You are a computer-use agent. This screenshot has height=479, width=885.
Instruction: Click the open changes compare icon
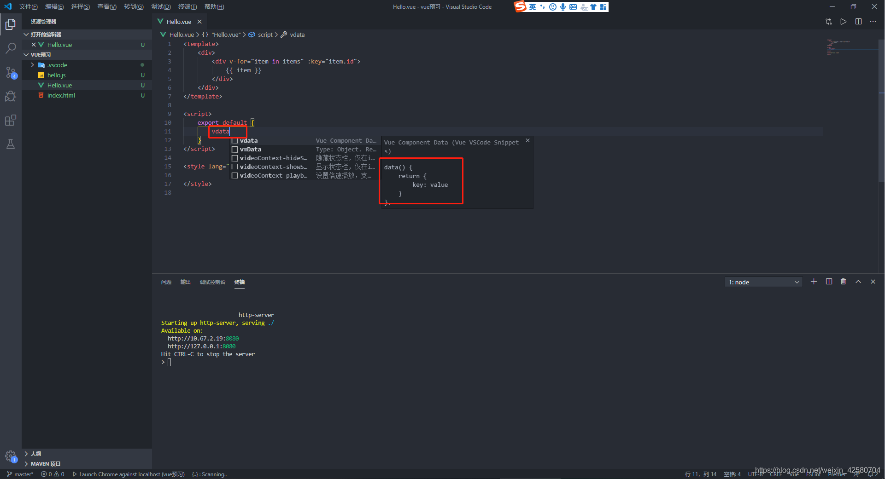(829, 22)
